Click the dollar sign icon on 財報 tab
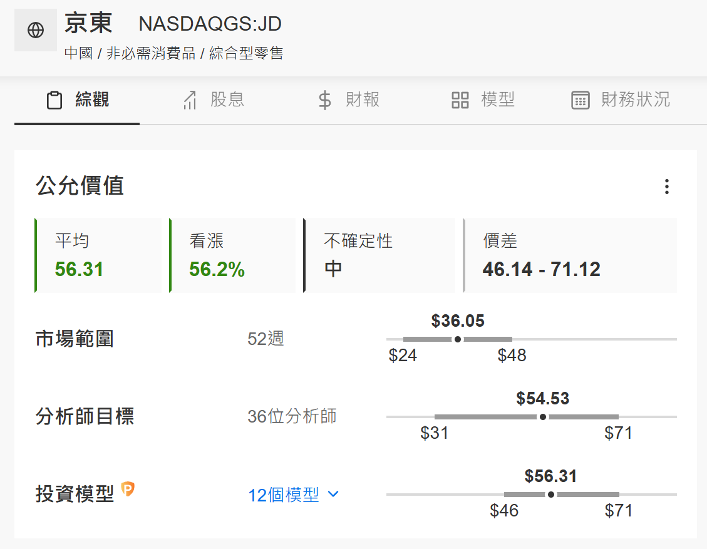Screen dimensions: 707x549 tap(324, 100)
